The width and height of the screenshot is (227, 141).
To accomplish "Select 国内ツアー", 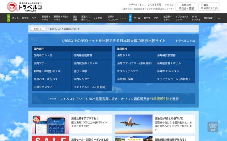I will tap(52, 63).
